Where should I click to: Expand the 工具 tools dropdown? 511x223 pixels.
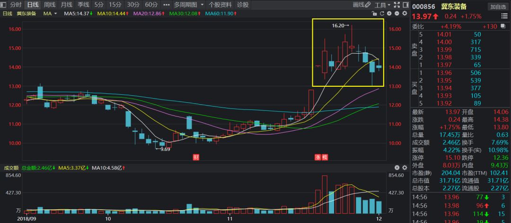click(x=383, y=5)
